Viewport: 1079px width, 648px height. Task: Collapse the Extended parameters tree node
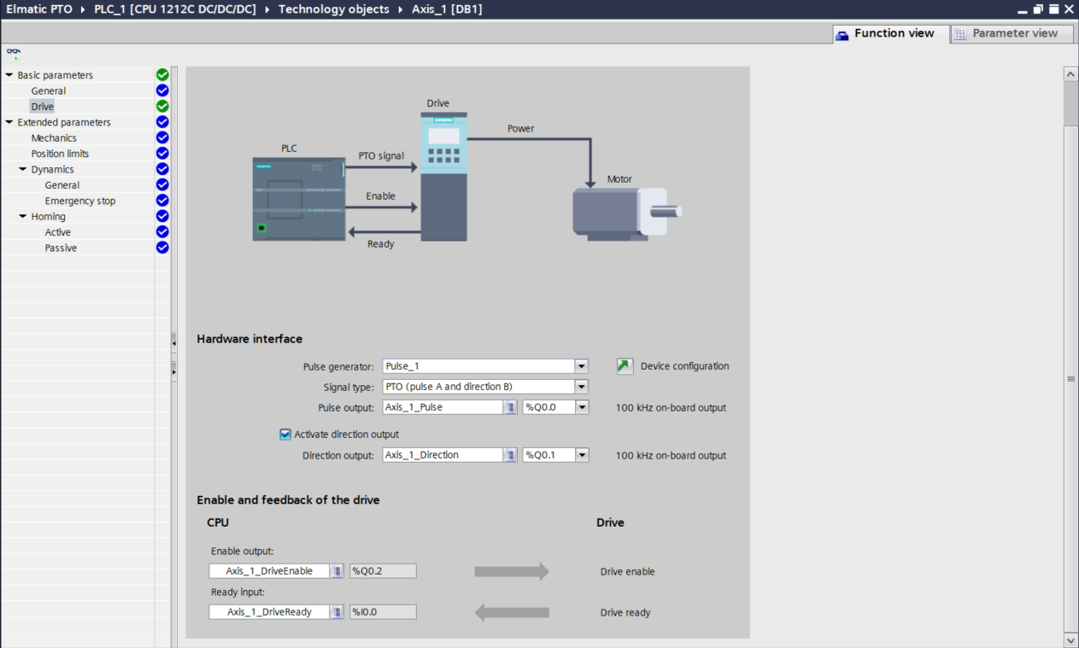coord(9,122)
